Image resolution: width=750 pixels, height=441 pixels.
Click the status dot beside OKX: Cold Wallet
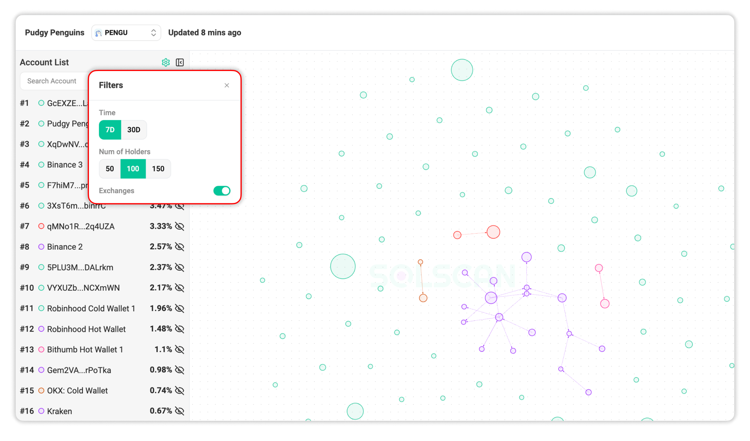pos(41,390)
